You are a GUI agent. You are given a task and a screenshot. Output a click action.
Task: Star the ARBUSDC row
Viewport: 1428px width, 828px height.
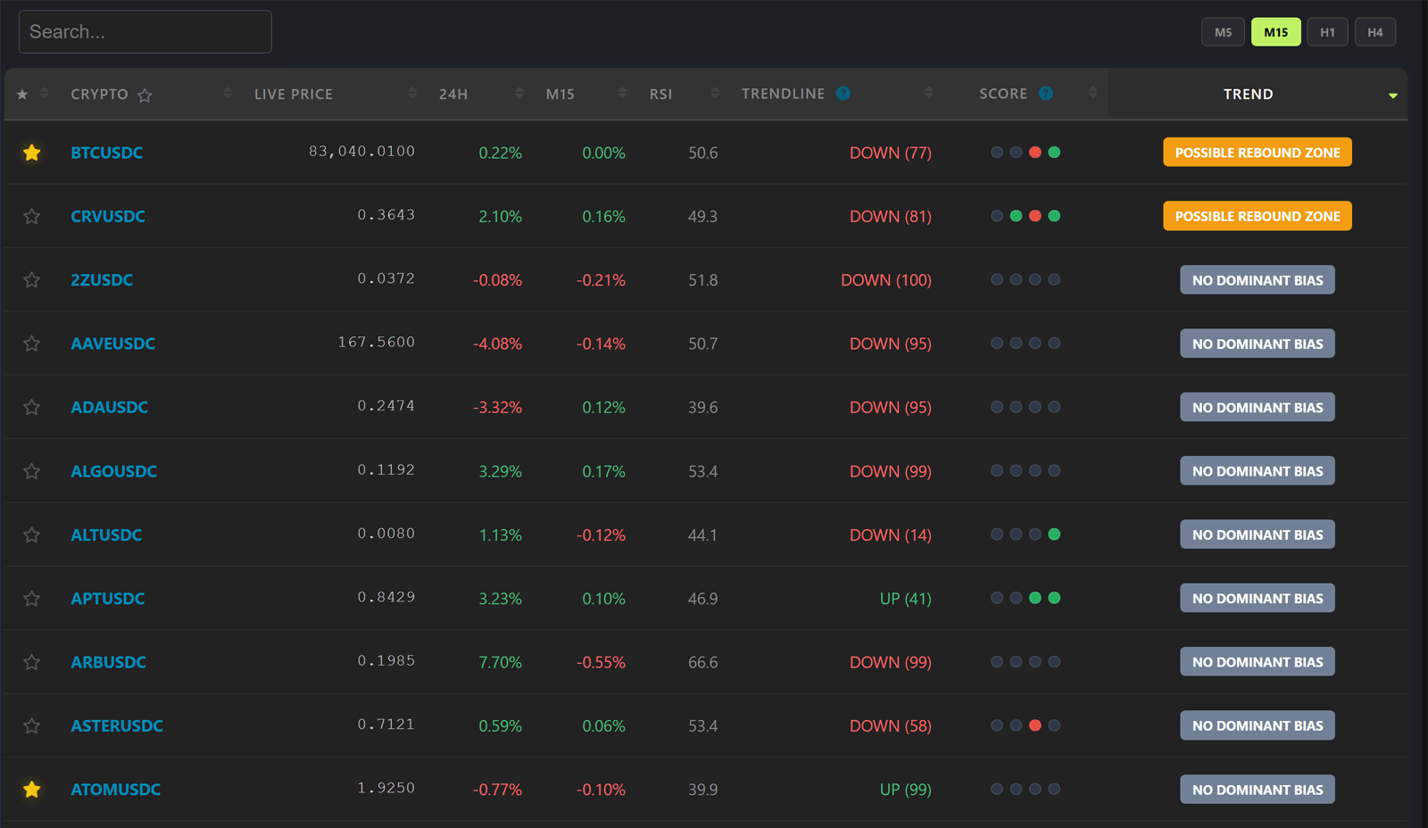(x=32, y=662)
